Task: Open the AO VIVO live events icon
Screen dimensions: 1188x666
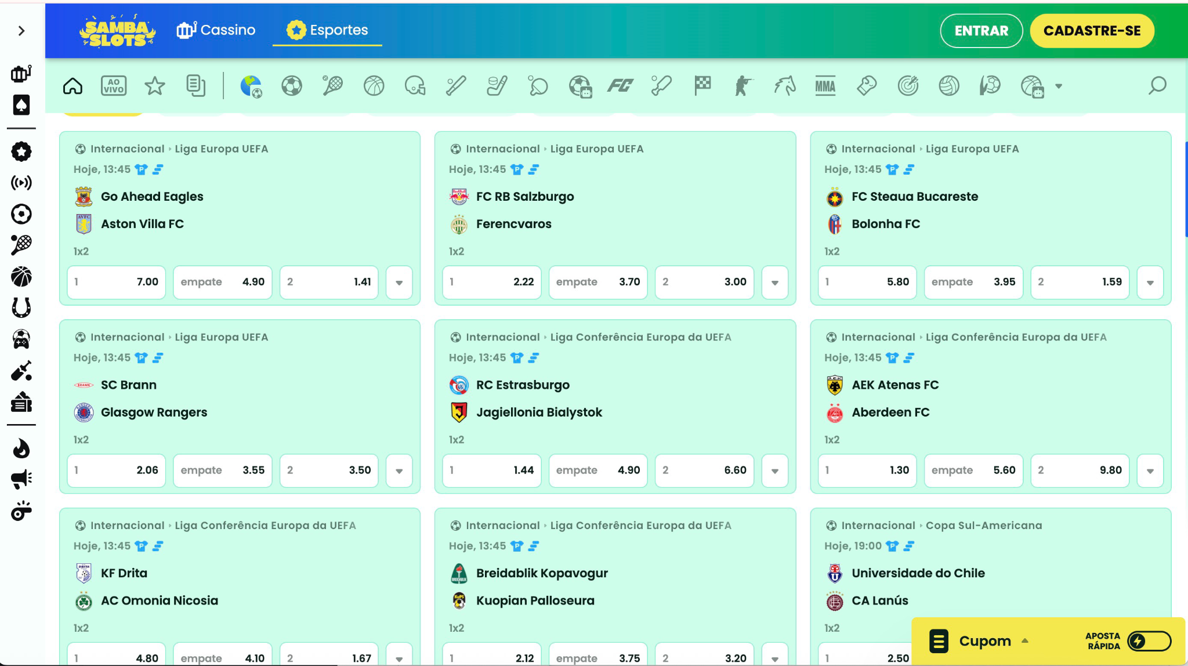Action: pyautogui.click(x=114, y=86)
